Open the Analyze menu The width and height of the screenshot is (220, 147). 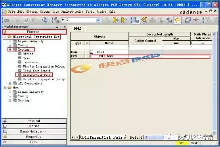(67, 11)
